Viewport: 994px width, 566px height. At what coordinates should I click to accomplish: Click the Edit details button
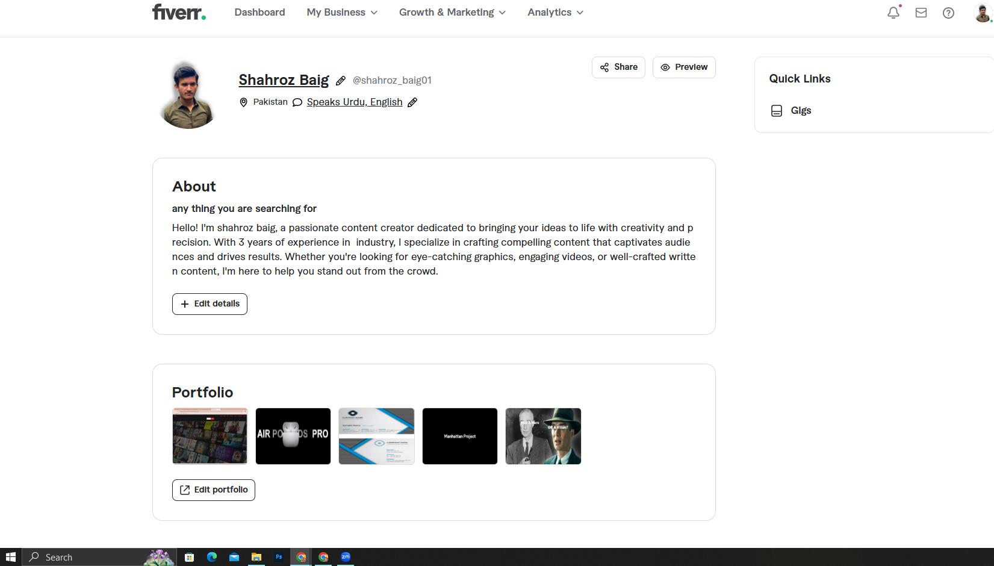point(210,304)
